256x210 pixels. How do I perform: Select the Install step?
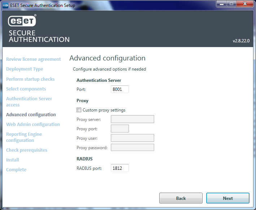(13, 160)
